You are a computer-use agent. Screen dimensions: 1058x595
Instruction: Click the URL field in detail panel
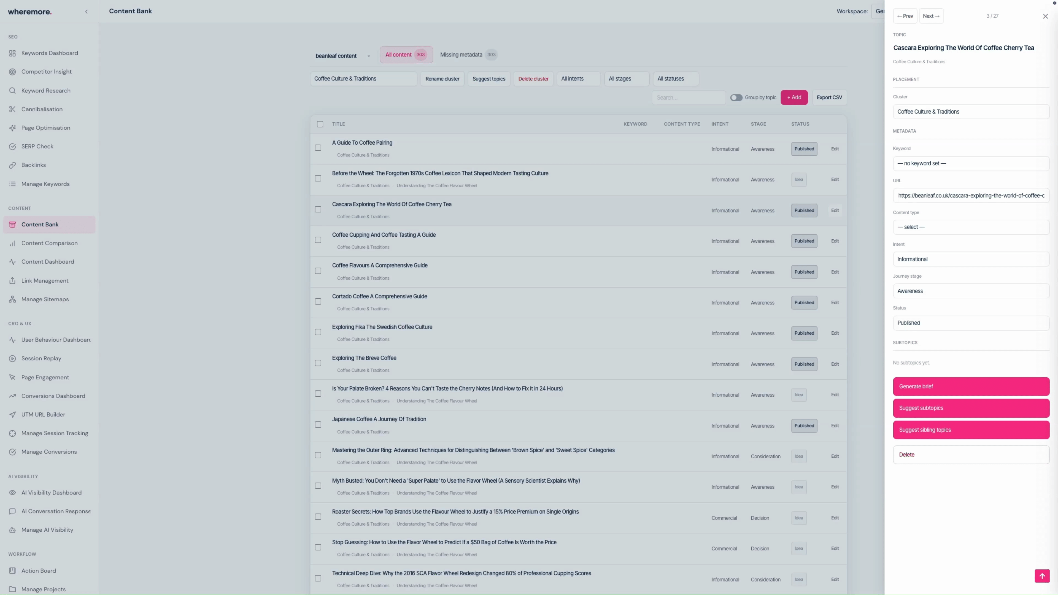tap(971, 196)
